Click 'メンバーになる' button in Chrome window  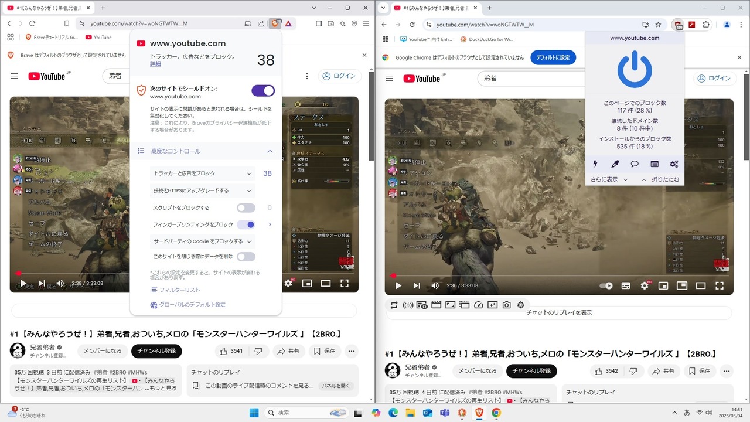477,371
